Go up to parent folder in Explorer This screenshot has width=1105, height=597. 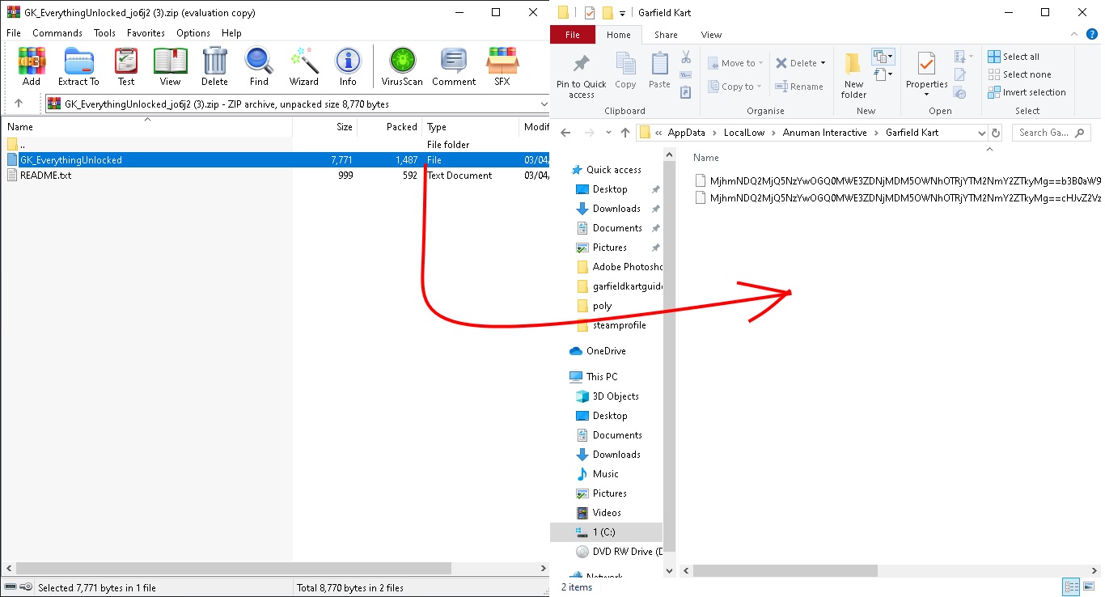(x=624, y=133)
